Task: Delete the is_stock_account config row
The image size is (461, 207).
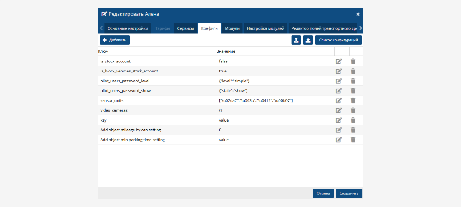Action: point(353,61)
